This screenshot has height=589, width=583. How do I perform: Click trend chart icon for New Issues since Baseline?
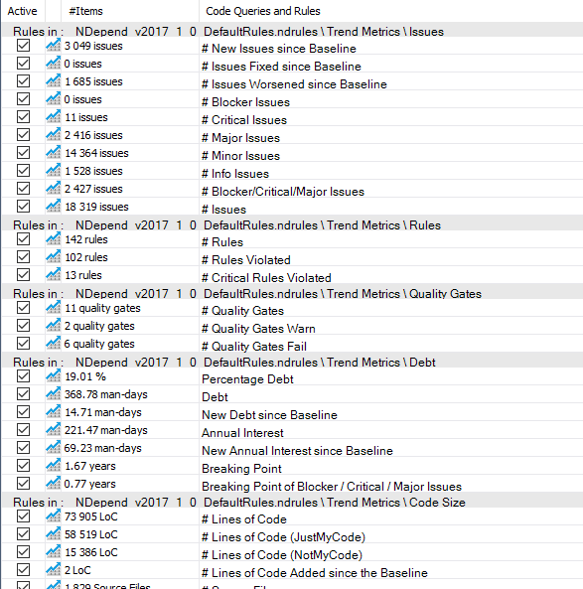coord(53,45)
